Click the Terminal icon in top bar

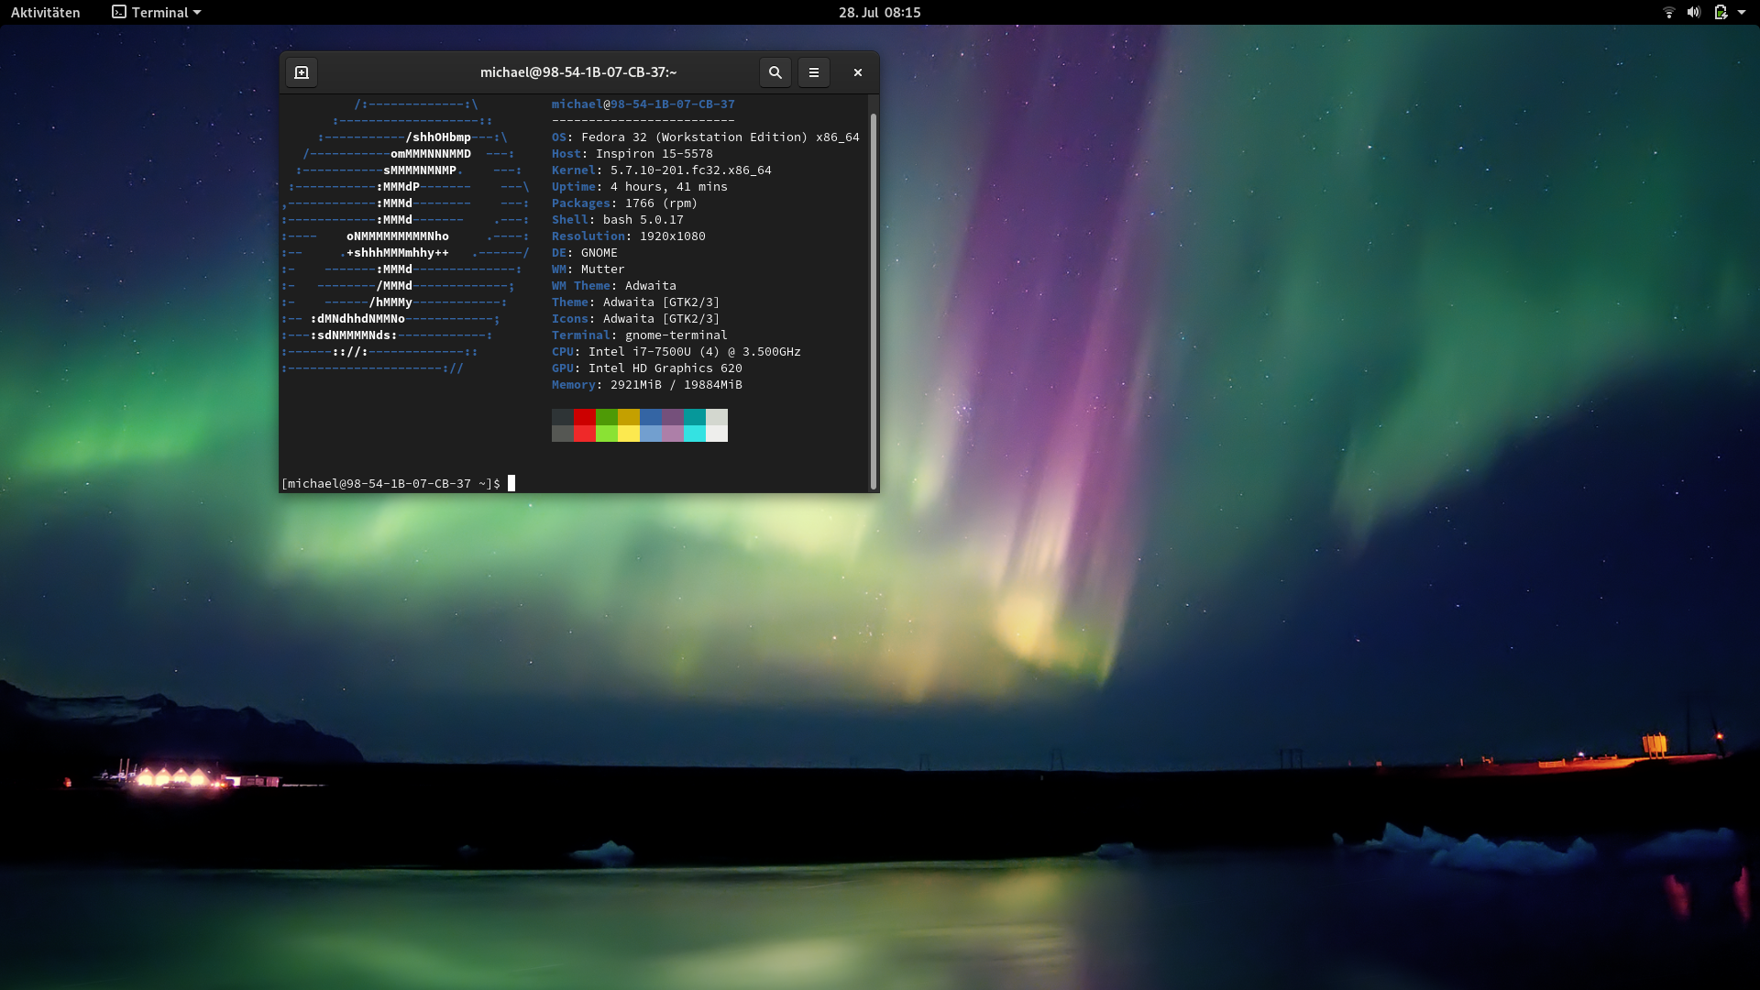coord(119,13)
